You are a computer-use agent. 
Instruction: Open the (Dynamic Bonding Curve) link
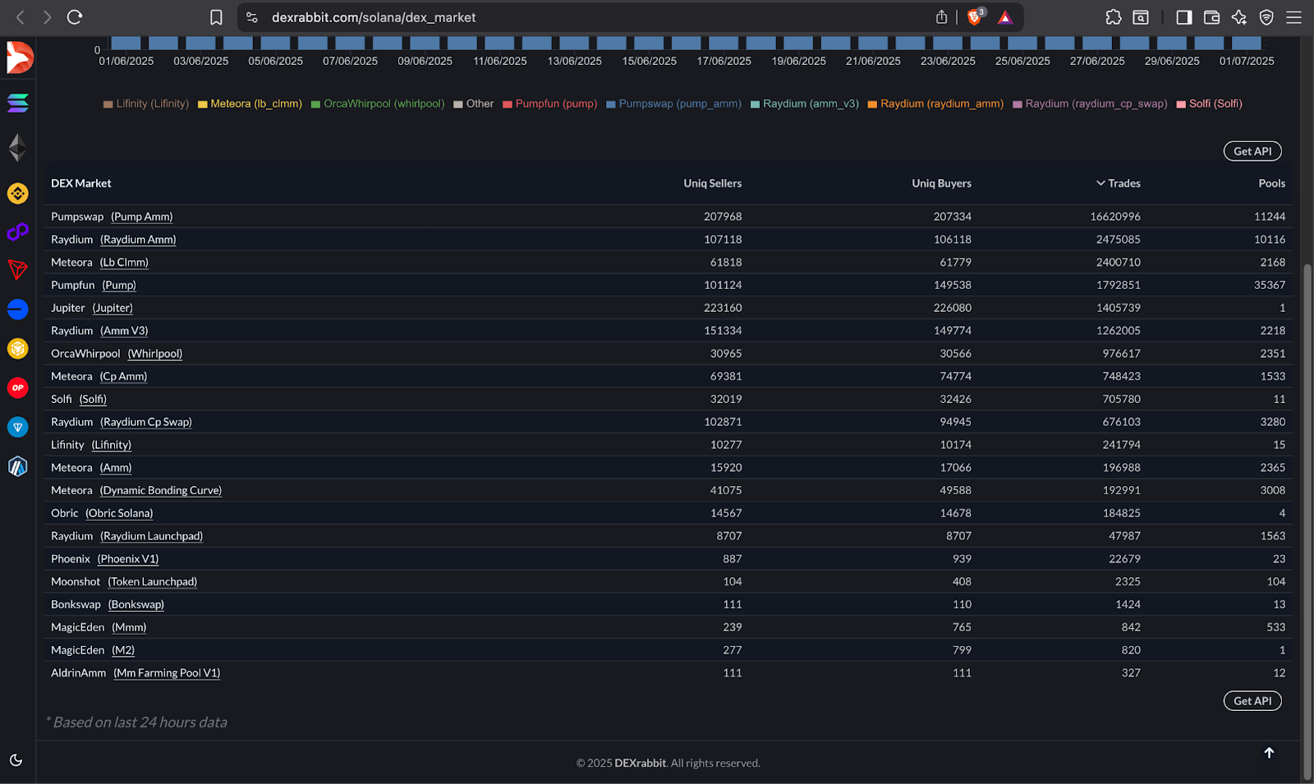coord(161,490)
